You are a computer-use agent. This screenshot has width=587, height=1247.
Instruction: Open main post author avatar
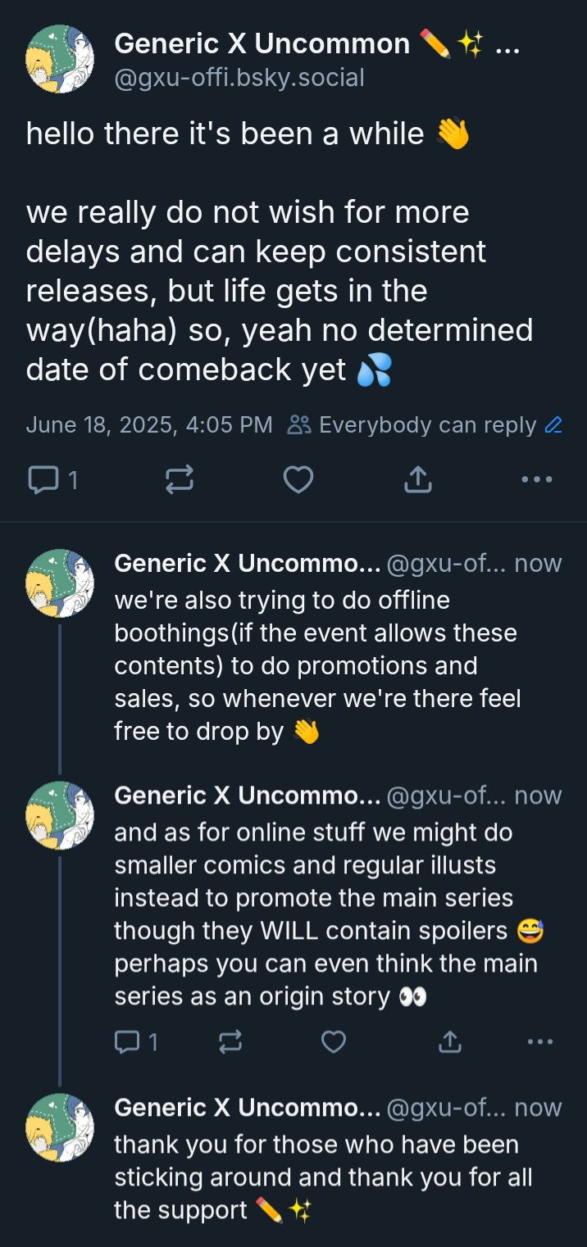60,58
